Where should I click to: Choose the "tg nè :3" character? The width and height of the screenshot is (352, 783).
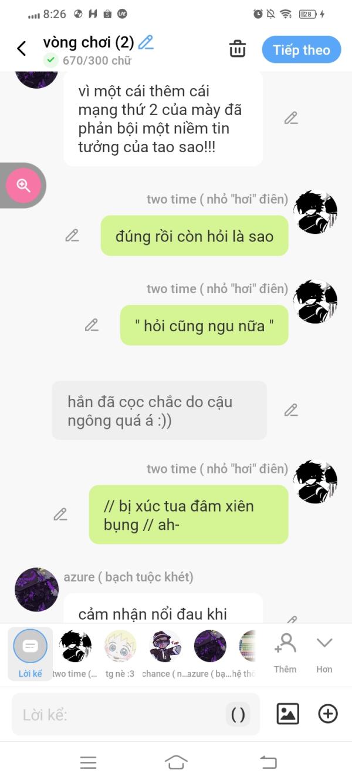[120, 654]
